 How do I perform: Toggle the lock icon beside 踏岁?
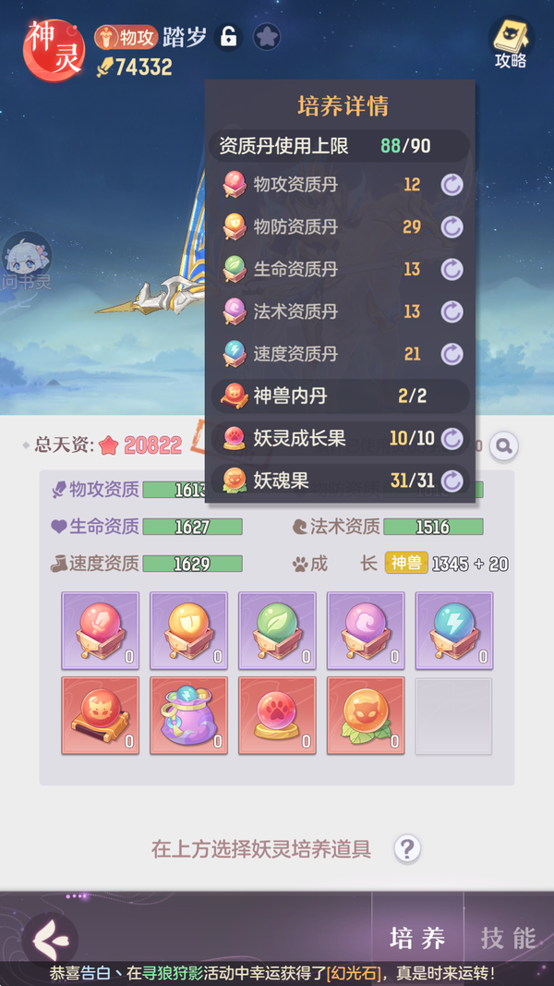point(228,38)
